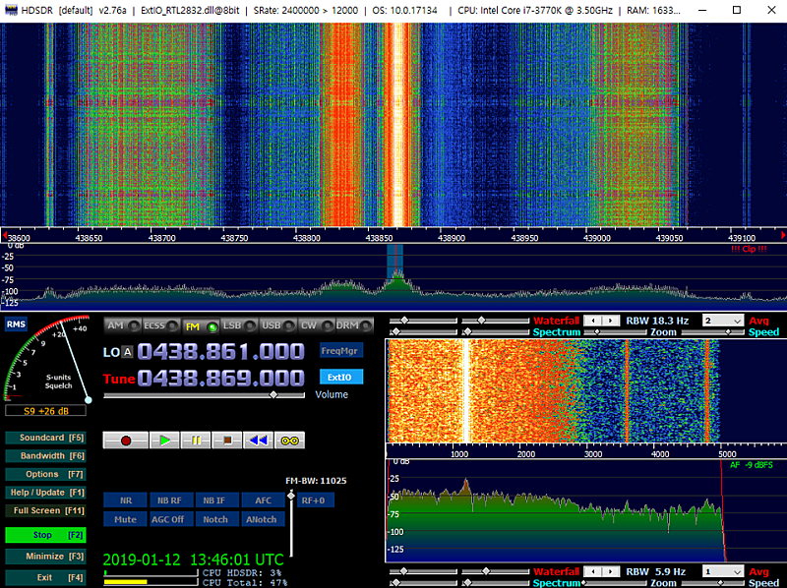Toggle the NR noise reduction
Image resolution: width=787 pixels, height=588 pixels.
(125, 500)
